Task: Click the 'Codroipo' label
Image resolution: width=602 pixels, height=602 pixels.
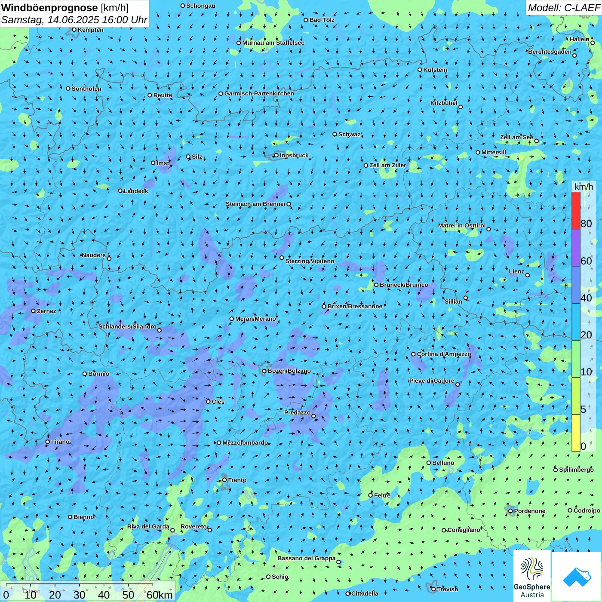Action: [x=587, y=510]
